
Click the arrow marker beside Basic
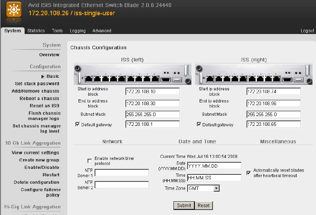43,77
